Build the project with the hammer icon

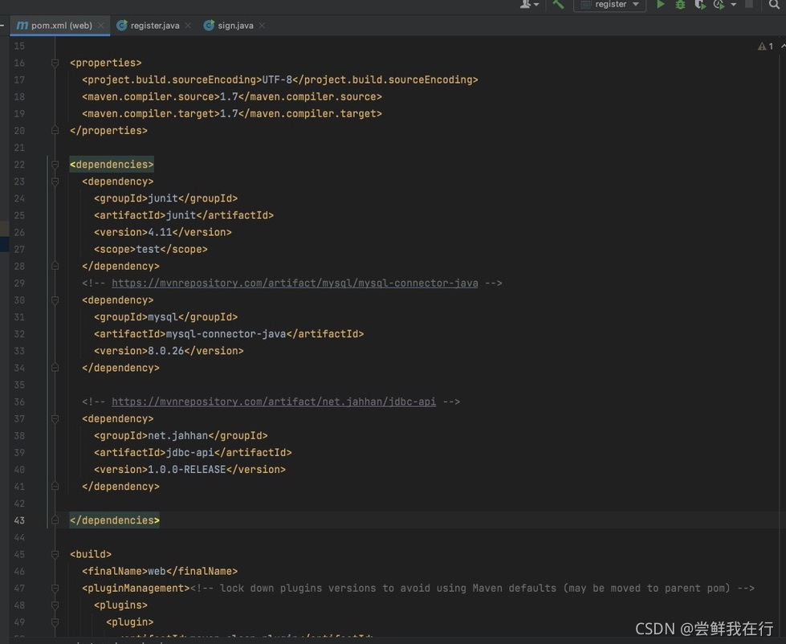point(558,5)
